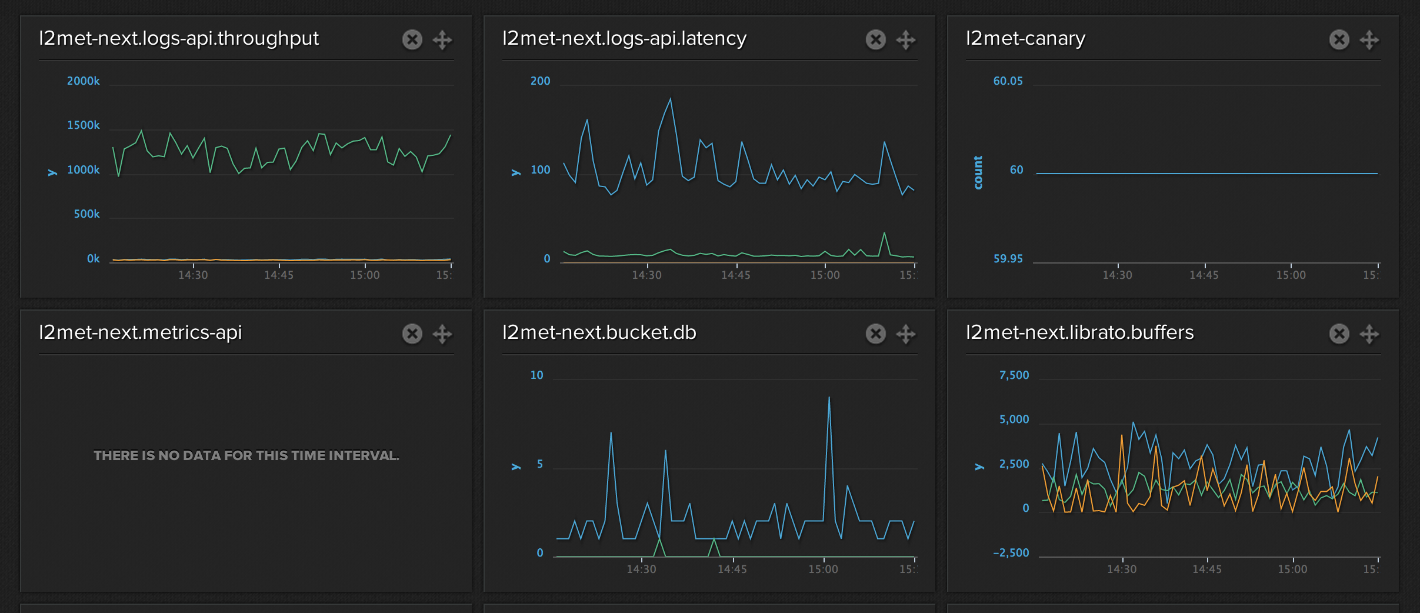The width and height of the screenshot is (1420, 613).
Task: Click move handle on bucket.db panel
Action: (x=906, y=334)
